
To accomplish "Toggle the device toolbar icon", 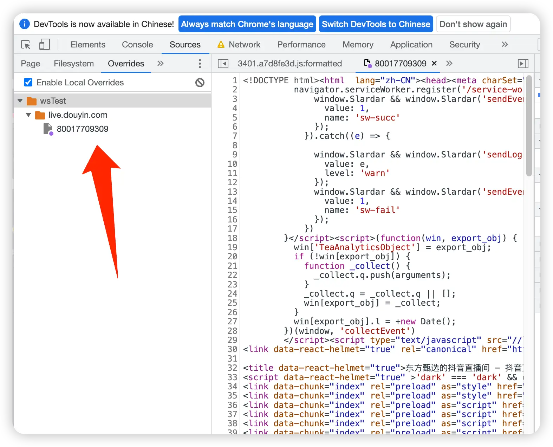I will pyautogui.click(x=44, y=45).
